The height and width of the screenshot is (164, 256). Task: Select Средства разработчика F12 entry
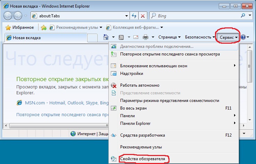pos(174,135)
